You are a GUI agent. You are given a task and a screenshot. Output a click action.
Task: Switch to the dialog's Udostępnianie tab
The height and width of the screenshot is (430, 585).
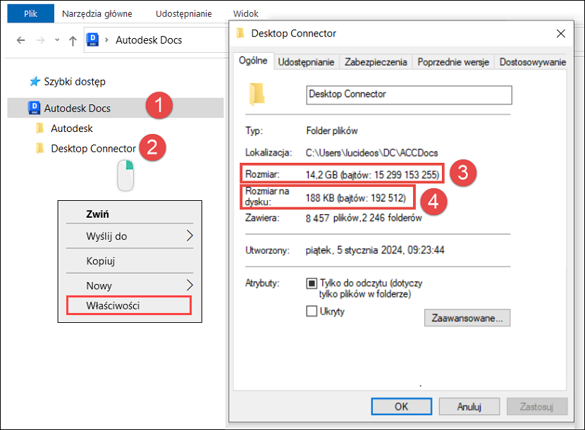click(x=306, y=62)
